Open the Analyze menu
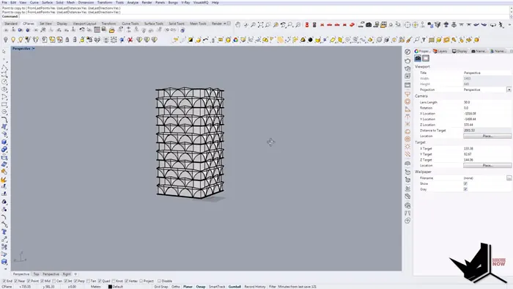The width and height of the screenshot is (513, 289). point(133,2)
